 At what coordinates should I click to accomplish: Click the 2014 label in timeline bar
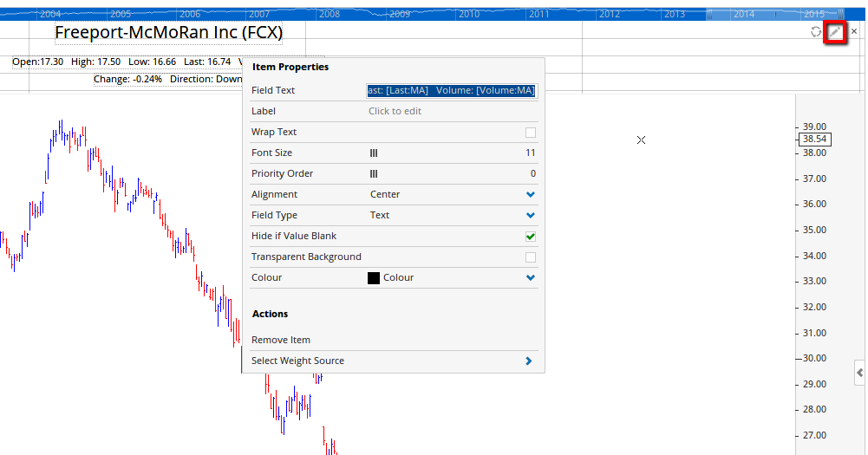[x=744, y=14]
